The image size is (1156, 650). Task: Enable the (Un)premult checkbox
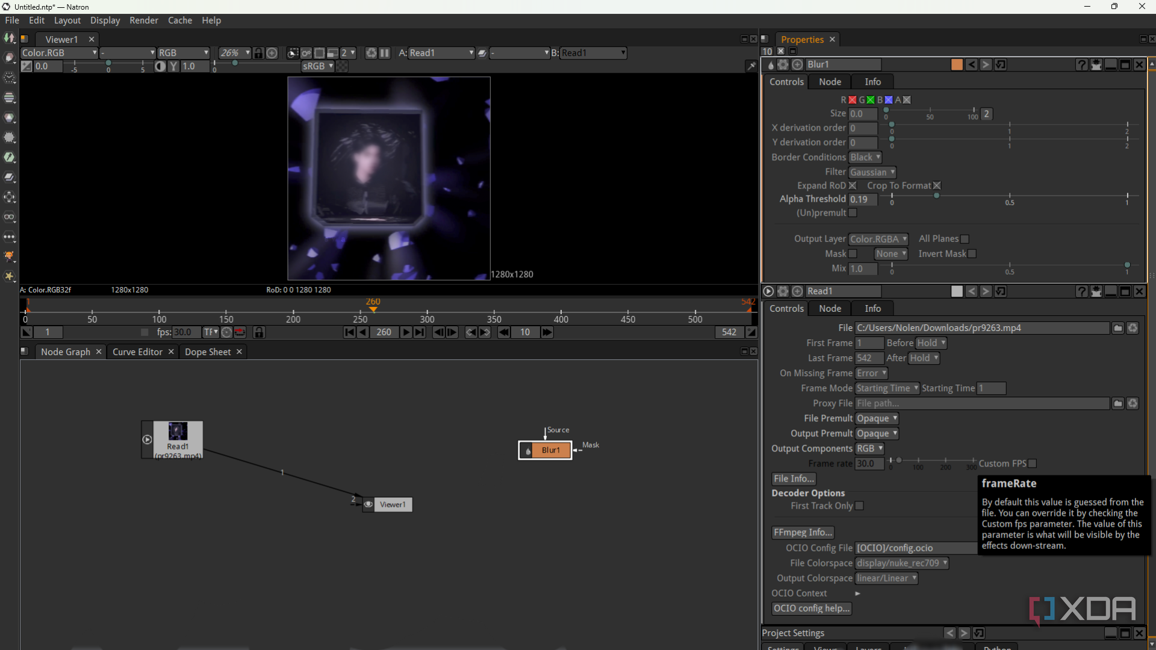(853, 213)
